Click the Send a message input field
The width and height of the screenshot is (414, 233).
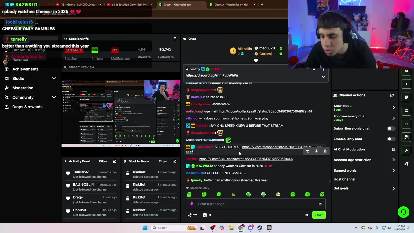click(x=256, y=204)
